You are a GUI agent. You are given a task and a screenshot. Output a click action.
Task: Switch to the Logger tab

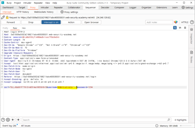tap(133, 8)
